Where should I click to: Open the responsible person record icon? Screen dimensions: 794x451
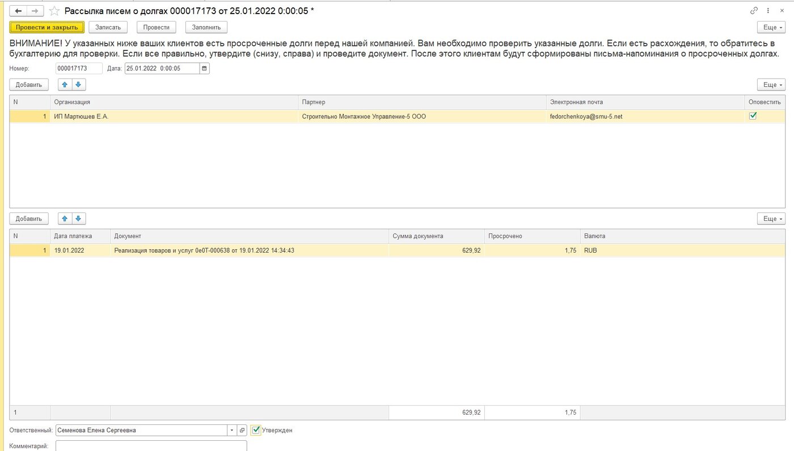click(242, 431)
